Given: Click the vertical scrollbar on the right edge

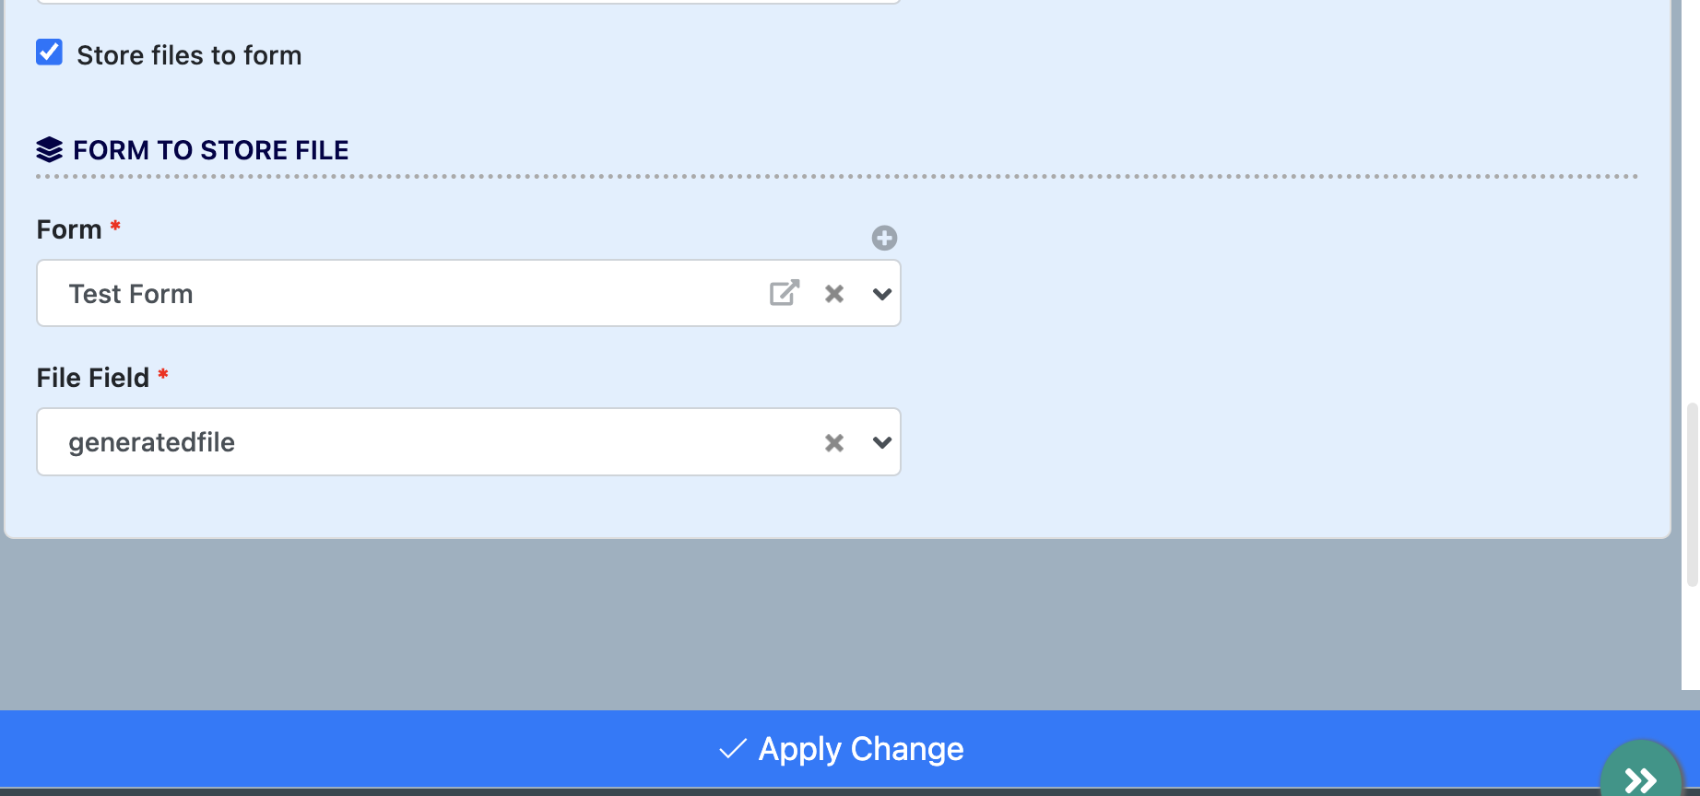Looking at the screenshot, I should pos(1692,493).
